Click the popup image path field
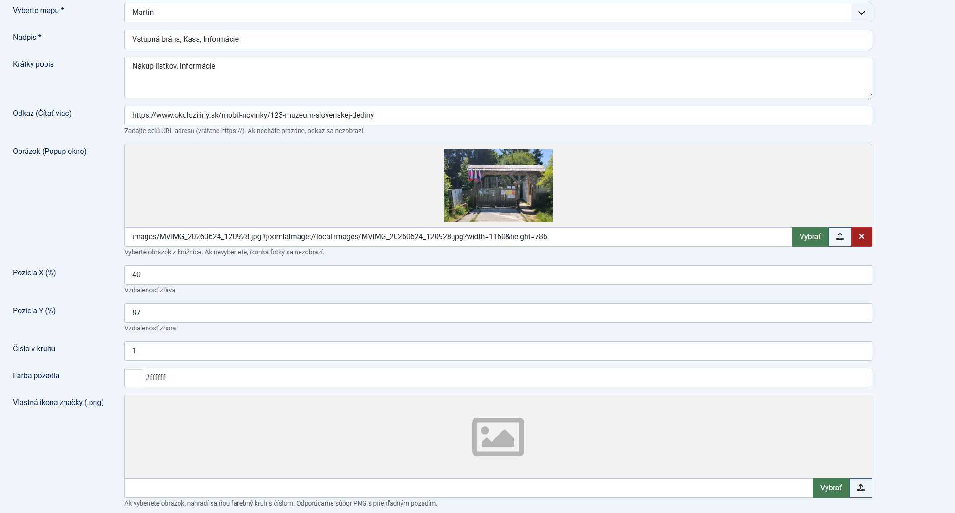Viewport: 955px width, 513px height. click(458, 237)
